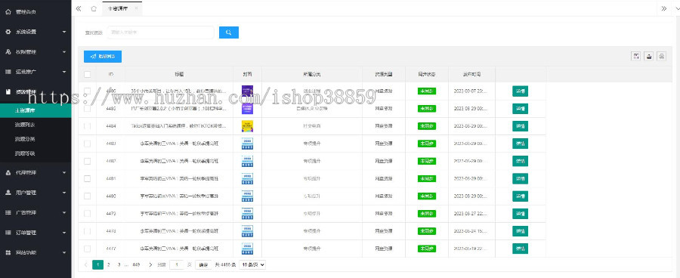Open the 资源等级 sidebar submenu item

pos(36,153)
